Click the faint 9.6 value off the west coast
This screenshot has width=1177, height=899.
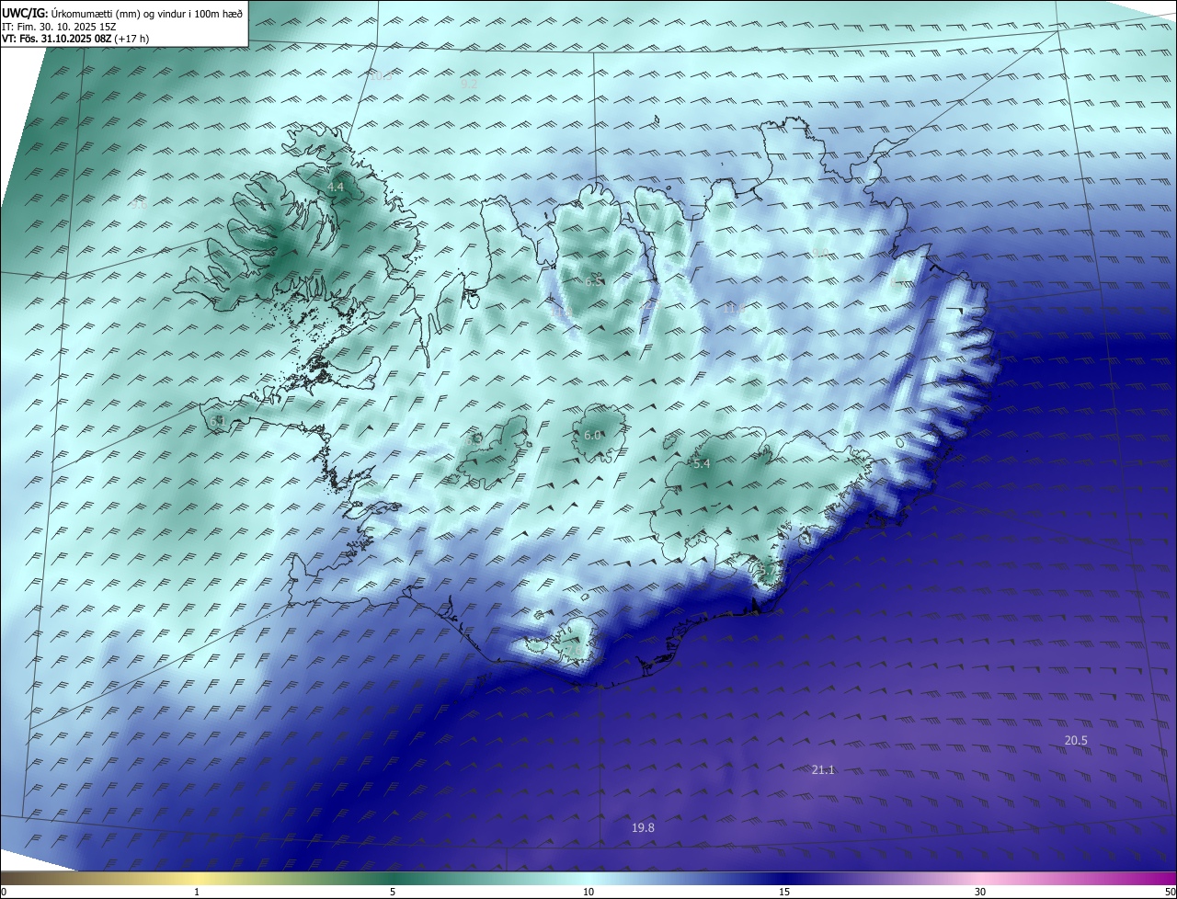coord(139,205)
